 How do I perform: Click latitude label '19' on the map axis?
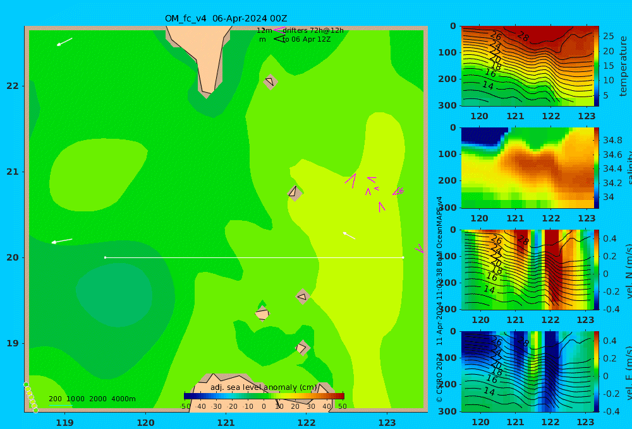click(x=13, y=343)
